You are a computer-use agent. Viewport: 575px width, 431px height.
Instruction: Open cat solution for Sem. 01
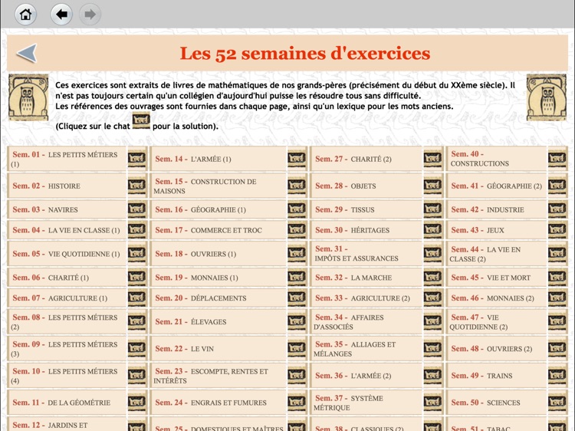pos(137,159)
